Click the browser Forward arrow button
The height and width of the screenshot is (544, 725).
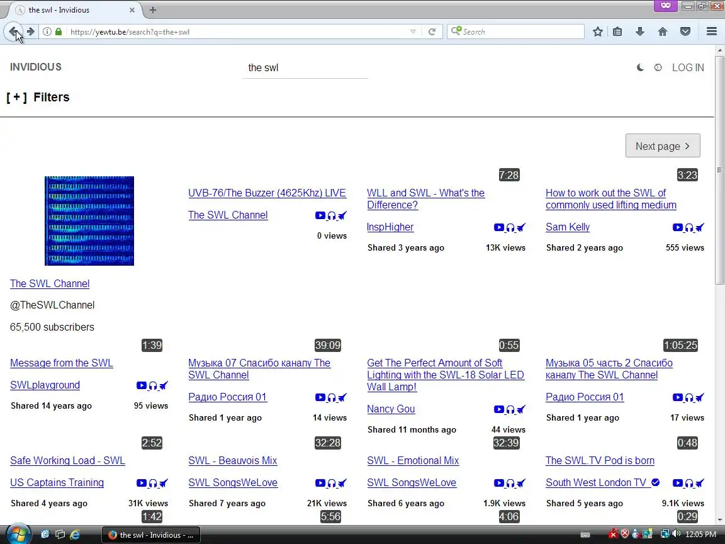tap(30, 31)
